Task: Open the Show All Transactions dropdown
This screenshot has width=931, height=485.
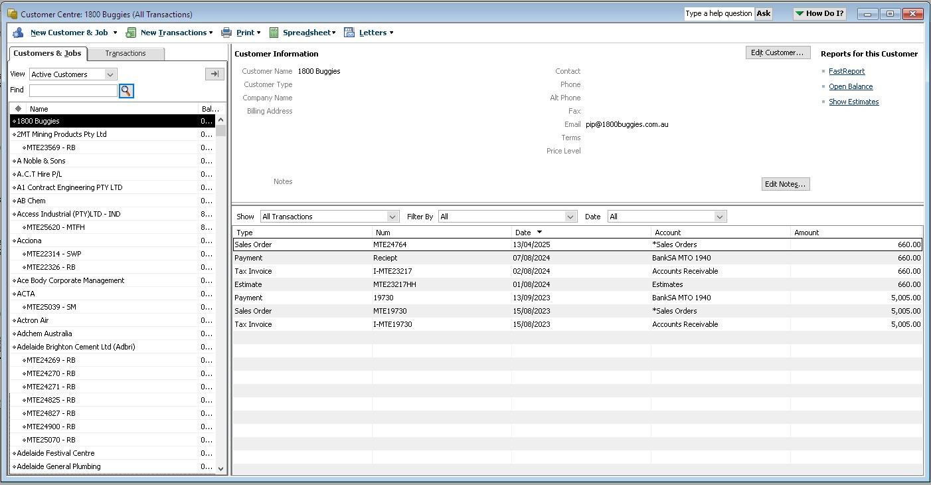Action: point(392,217)
